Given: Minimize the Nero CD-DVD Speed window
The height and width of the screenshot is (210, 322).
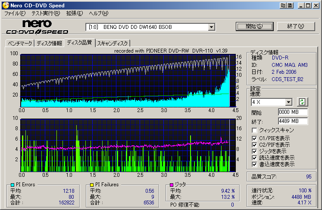Looking at the screenshot, I should click(x=301, y=6).
